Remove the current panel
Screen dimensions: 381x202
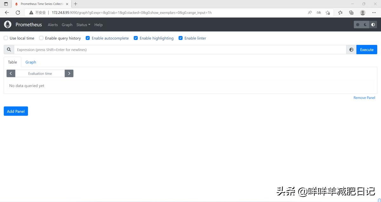click(x=364, y=98)
